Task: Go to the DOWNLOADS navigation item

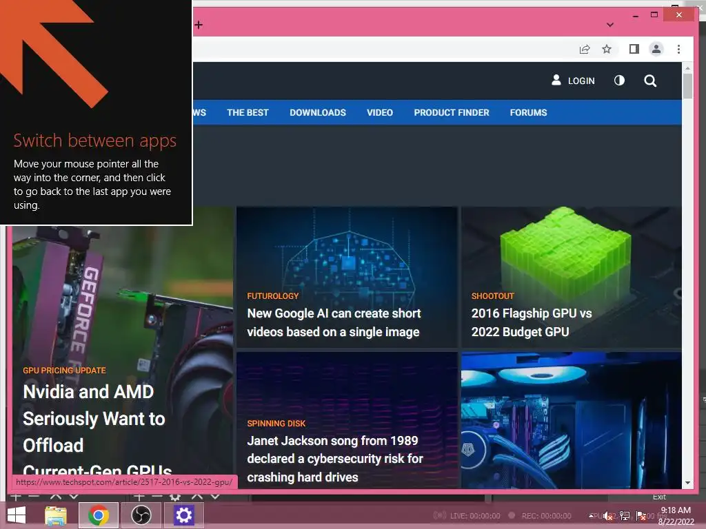Action: (x=318, y=112)
